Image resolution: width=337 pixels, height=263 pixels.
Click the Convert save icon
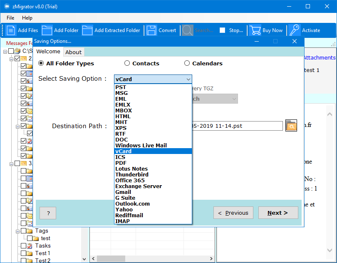(151, 30)
